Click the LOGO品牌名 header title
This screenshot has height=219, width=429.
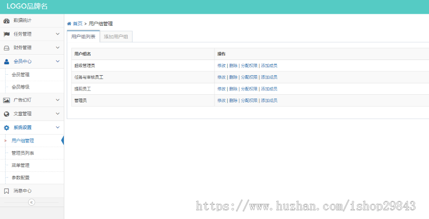27,7
